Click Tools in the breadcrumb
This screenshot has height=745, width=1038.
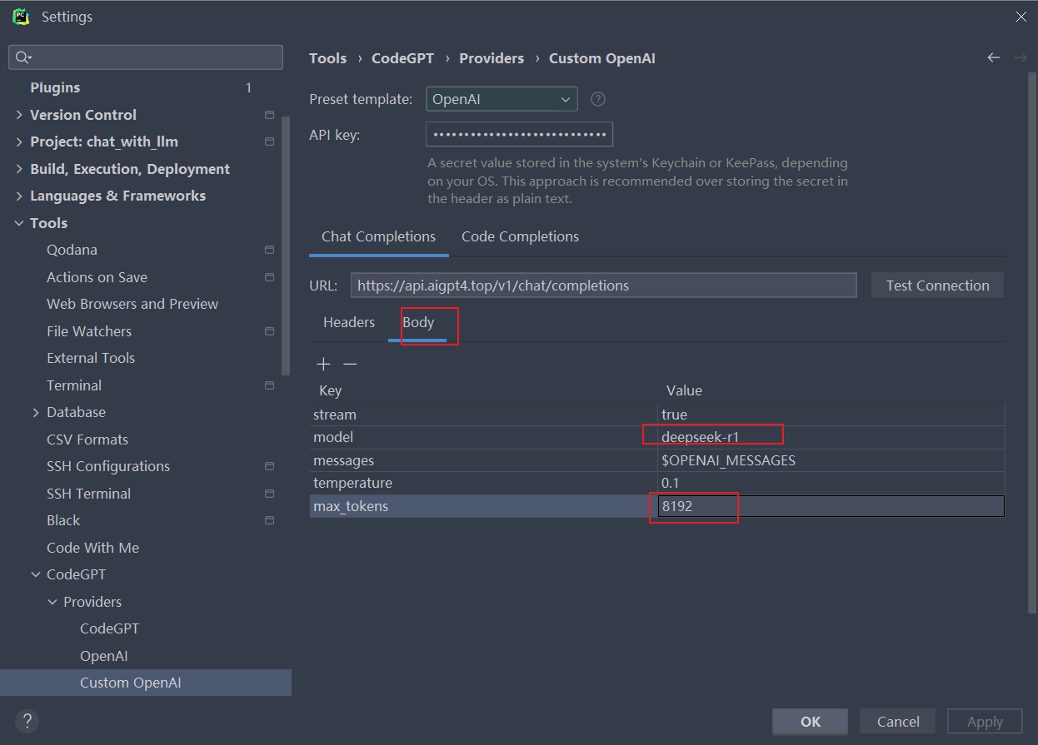327,58
